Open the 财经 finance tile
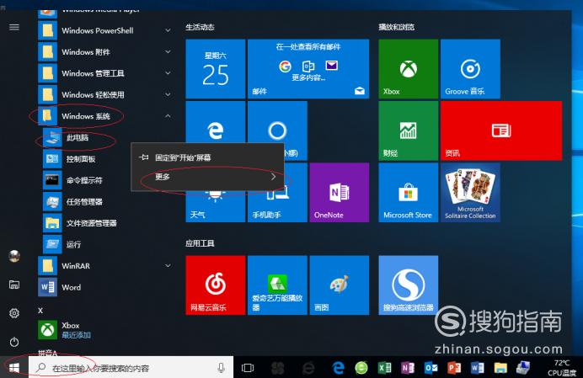This screenshot has width=583, height=378. [408, 130]
